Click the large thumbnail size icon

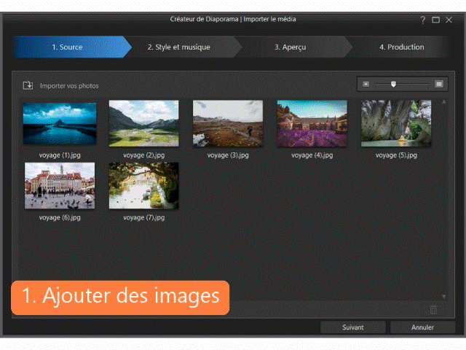[x=439, y=85]
